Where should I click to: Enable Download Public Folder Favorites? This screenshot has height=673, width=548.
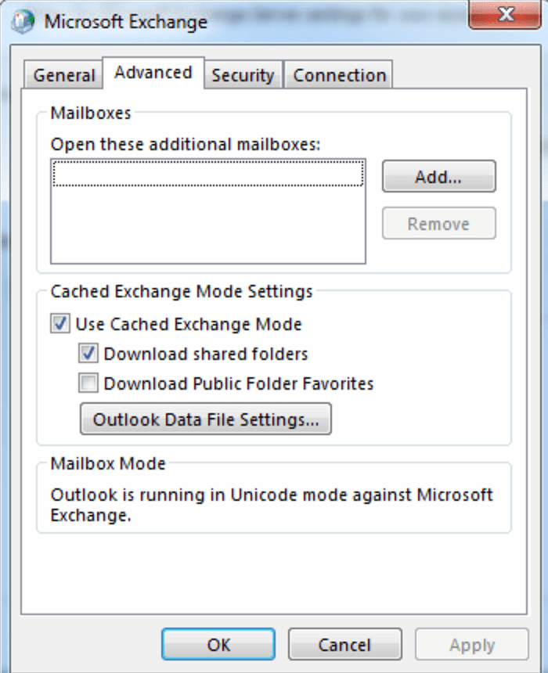pyautogui.click(x=88, y=383)
